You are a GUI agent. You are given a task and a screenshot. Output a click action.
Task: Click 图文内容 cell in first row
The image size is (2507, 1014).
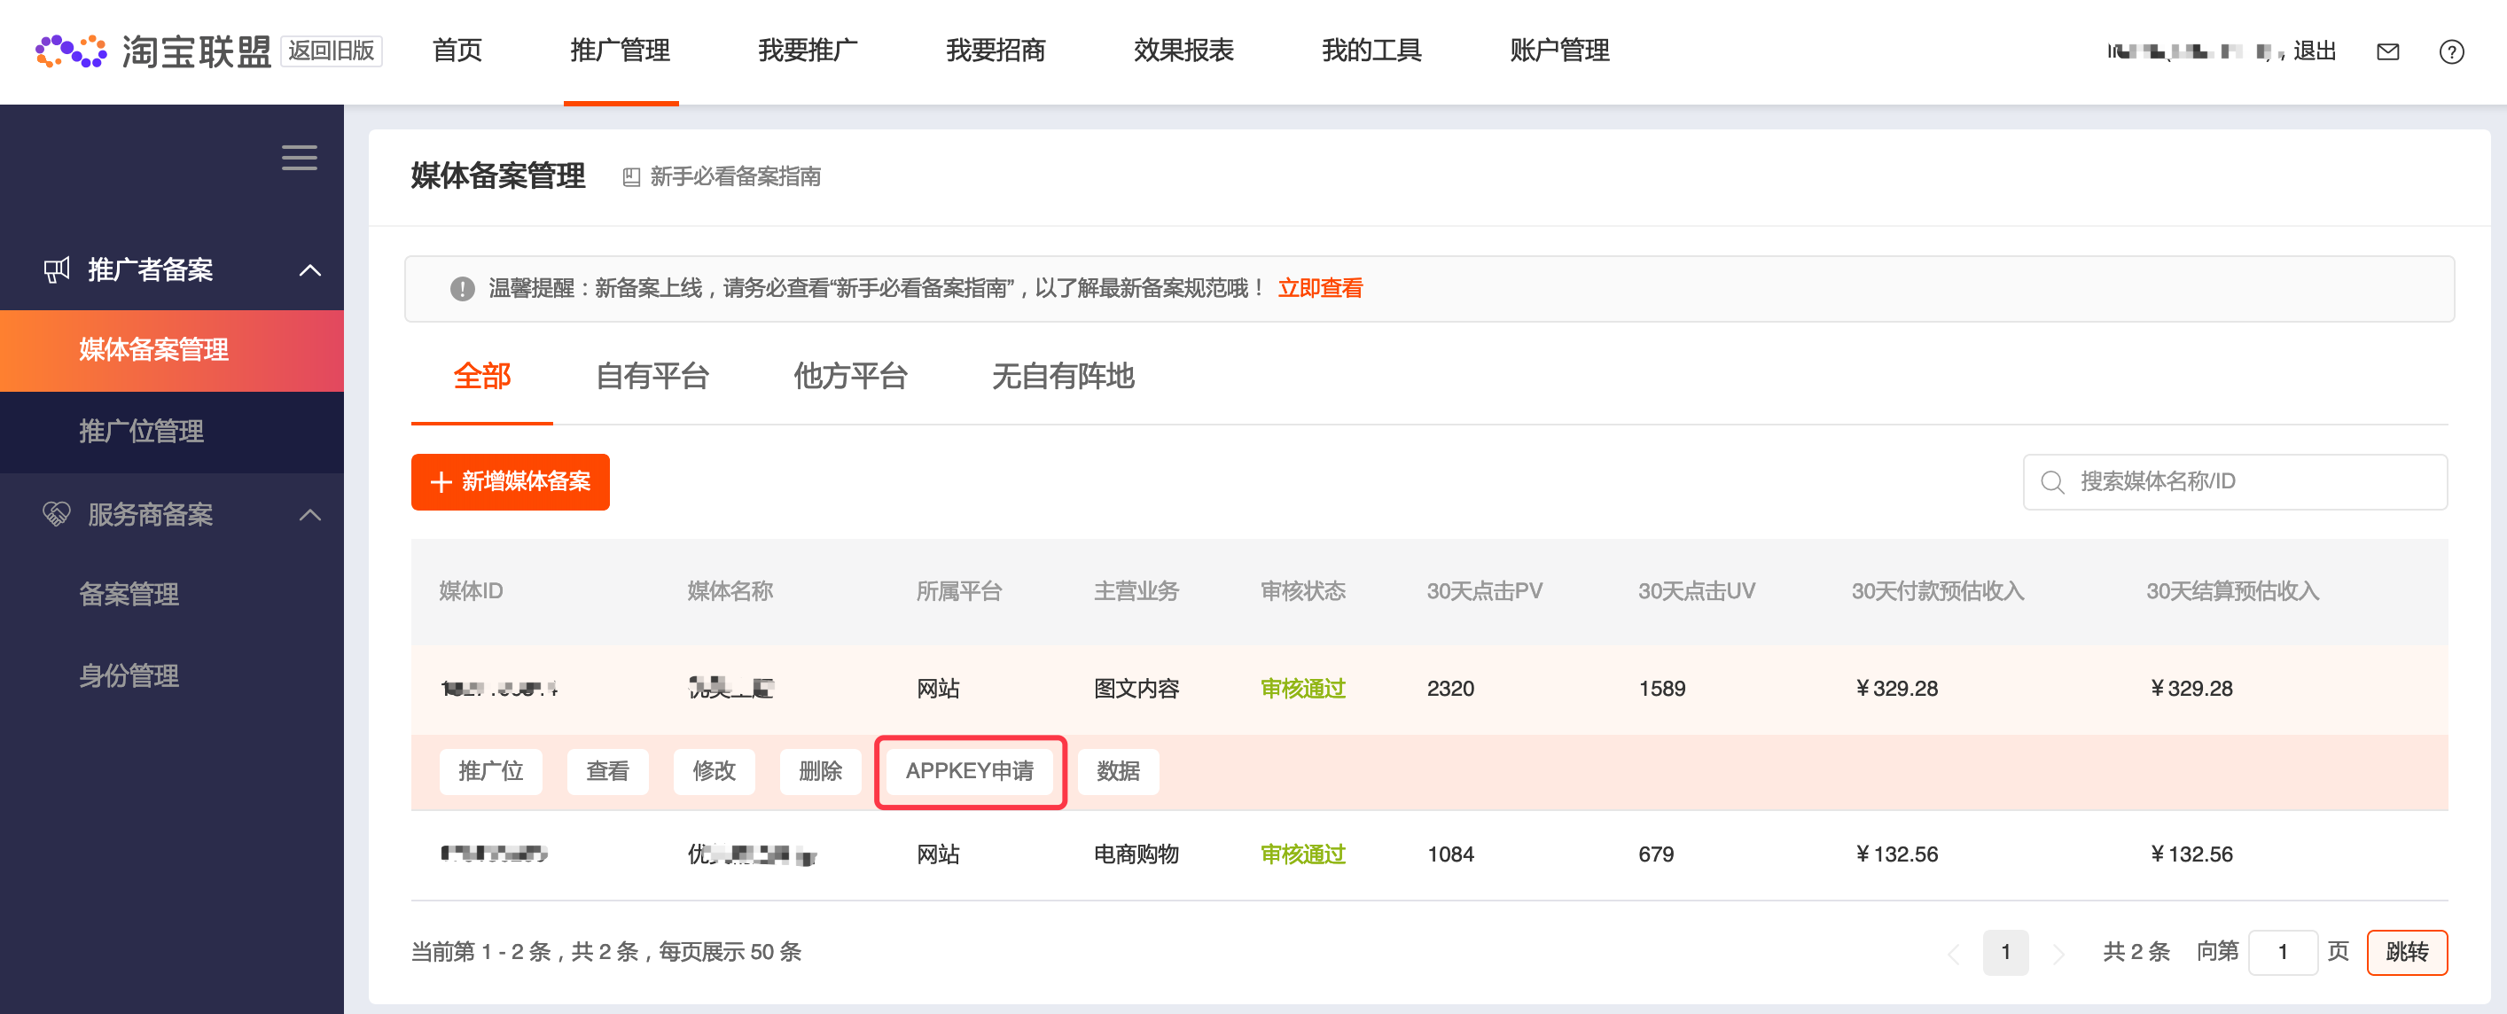[x=1136, y=689]
